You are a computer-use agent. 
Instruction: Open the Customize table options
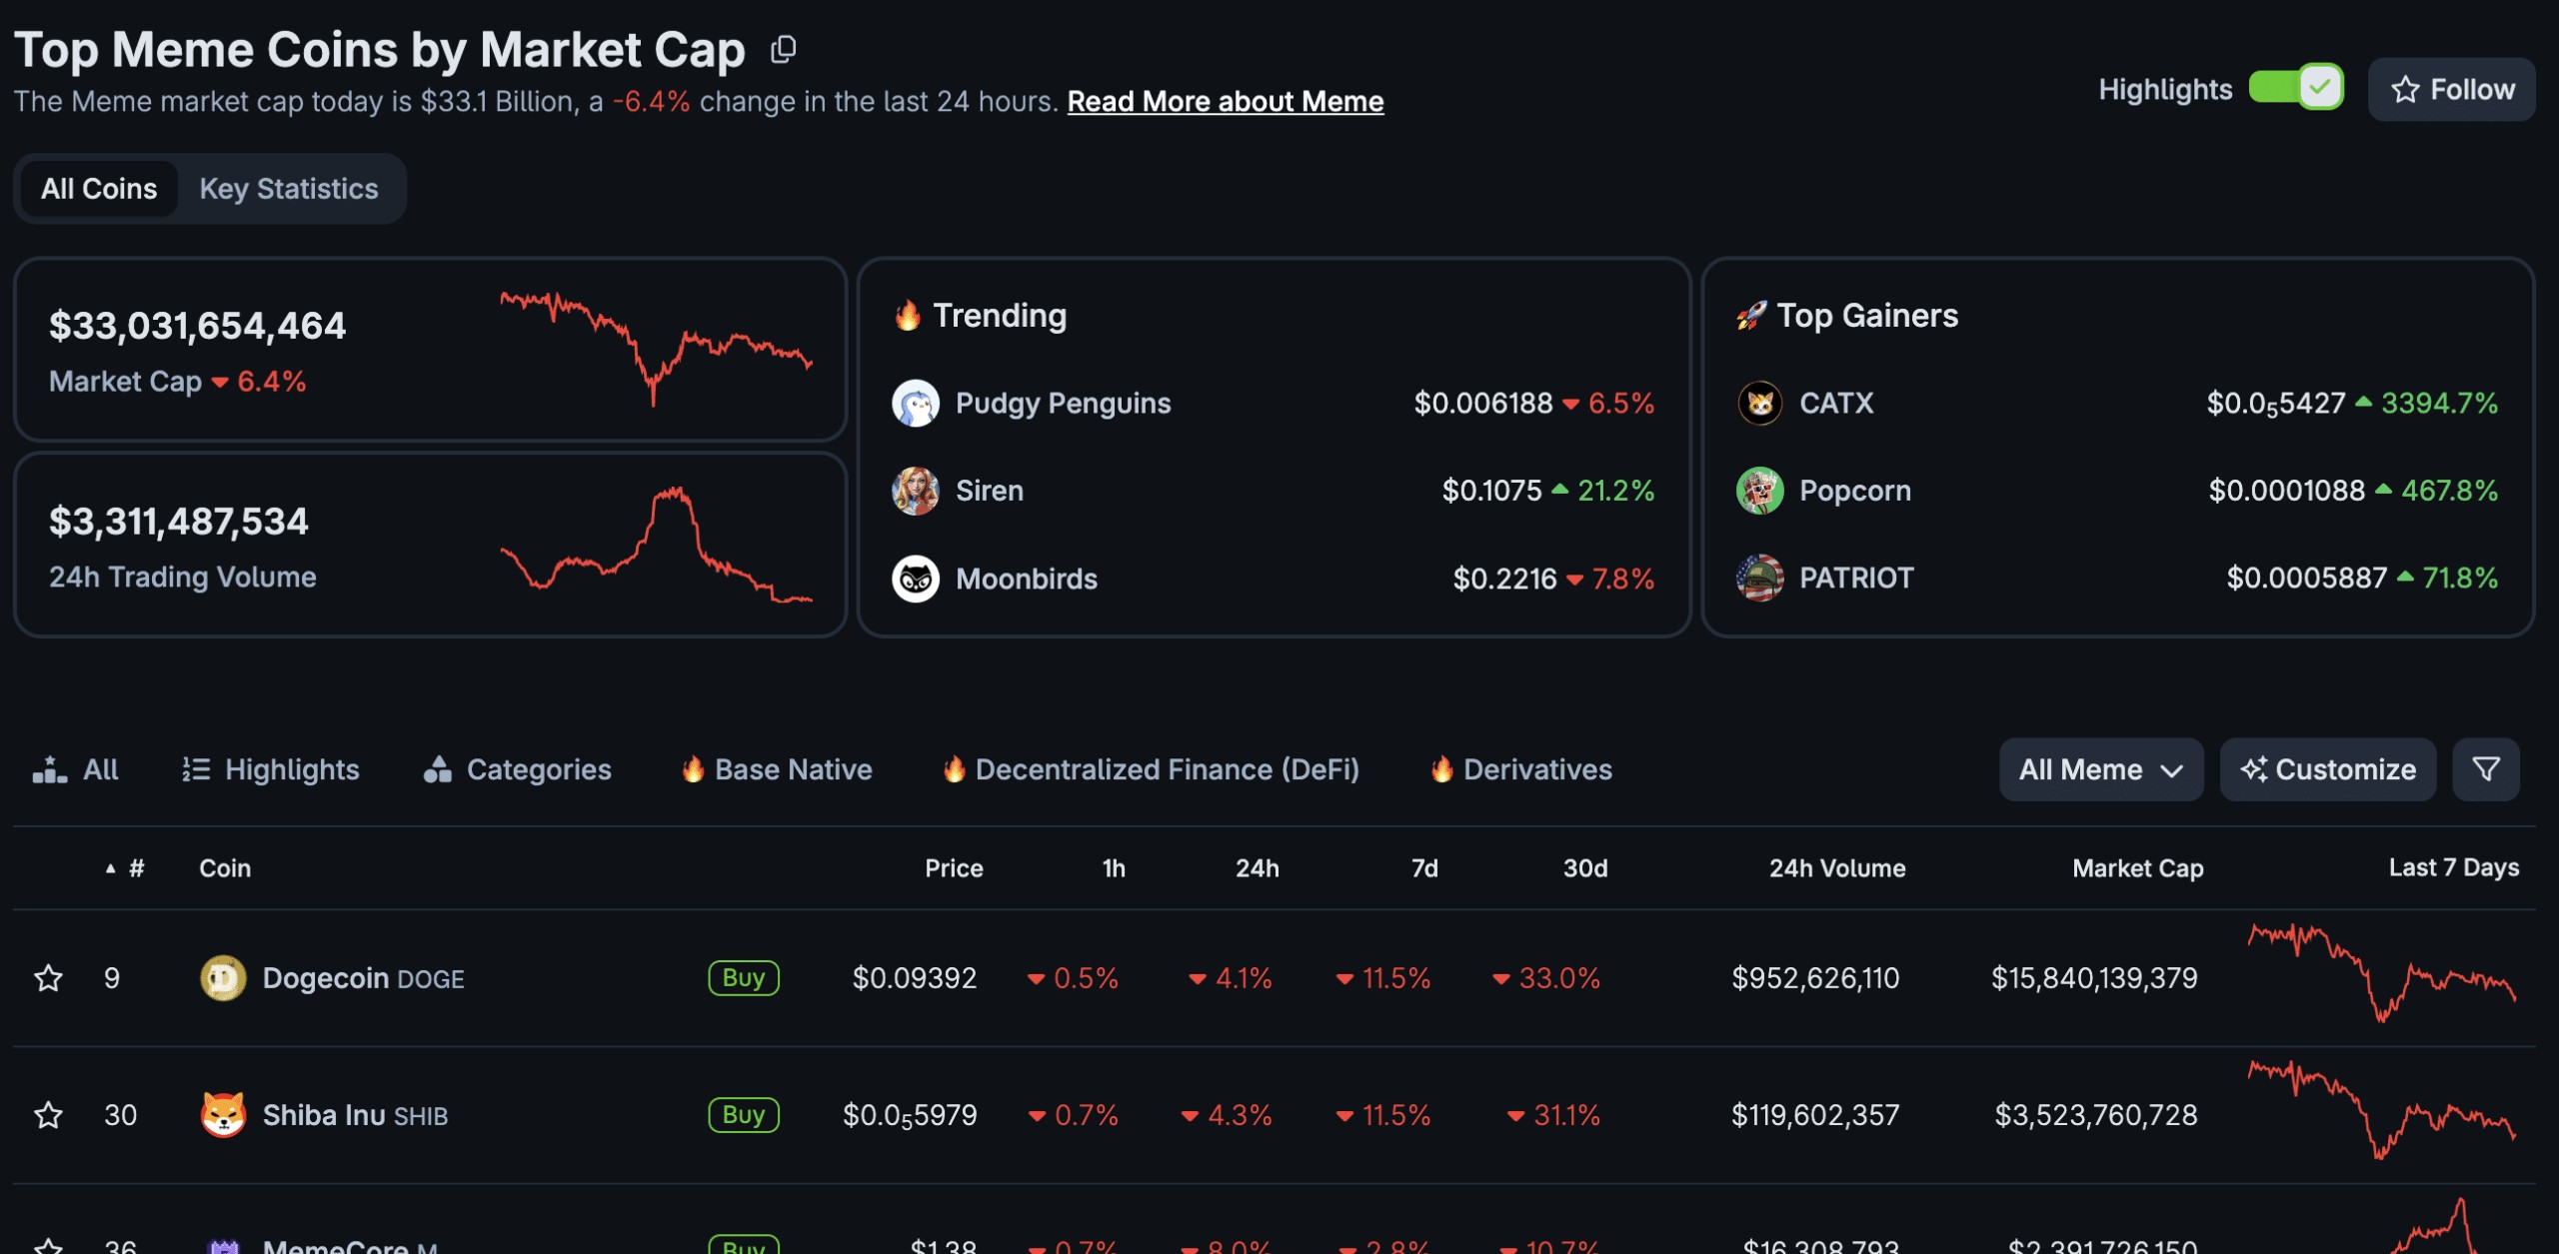[x=2328, y=769]
